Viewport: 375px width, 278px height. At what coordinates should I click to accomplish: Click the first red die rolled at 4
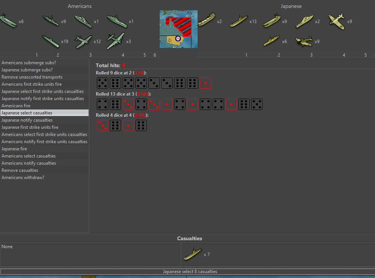(x=102, y=125)
